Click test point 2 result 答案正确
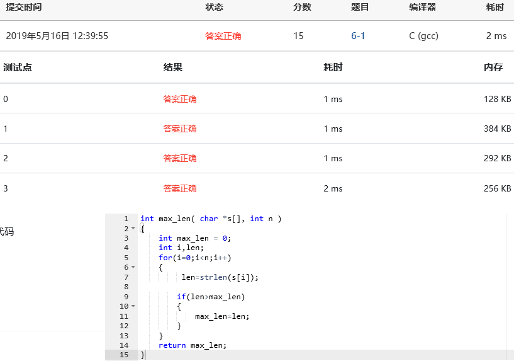 coord(180,158)
